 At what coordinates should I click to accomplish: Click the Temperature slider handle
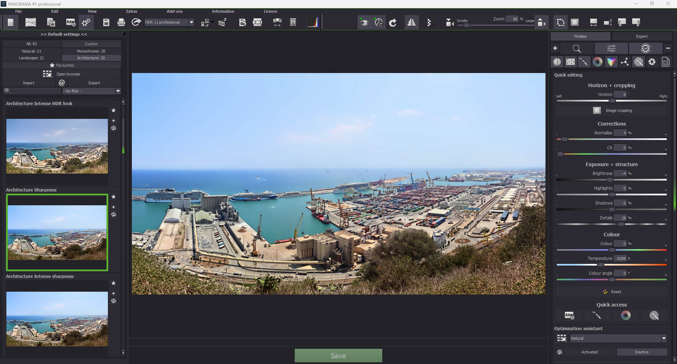600,265
